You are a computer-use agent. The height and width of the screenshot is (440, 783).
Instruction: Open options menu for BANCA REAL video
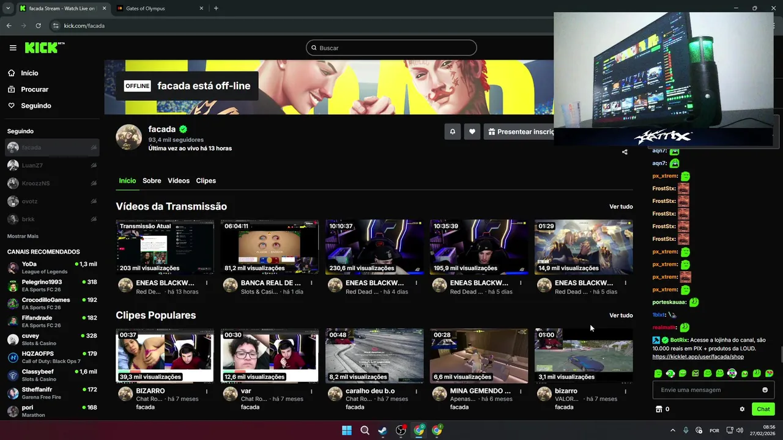pyautogui.click(x=311, y=283)
